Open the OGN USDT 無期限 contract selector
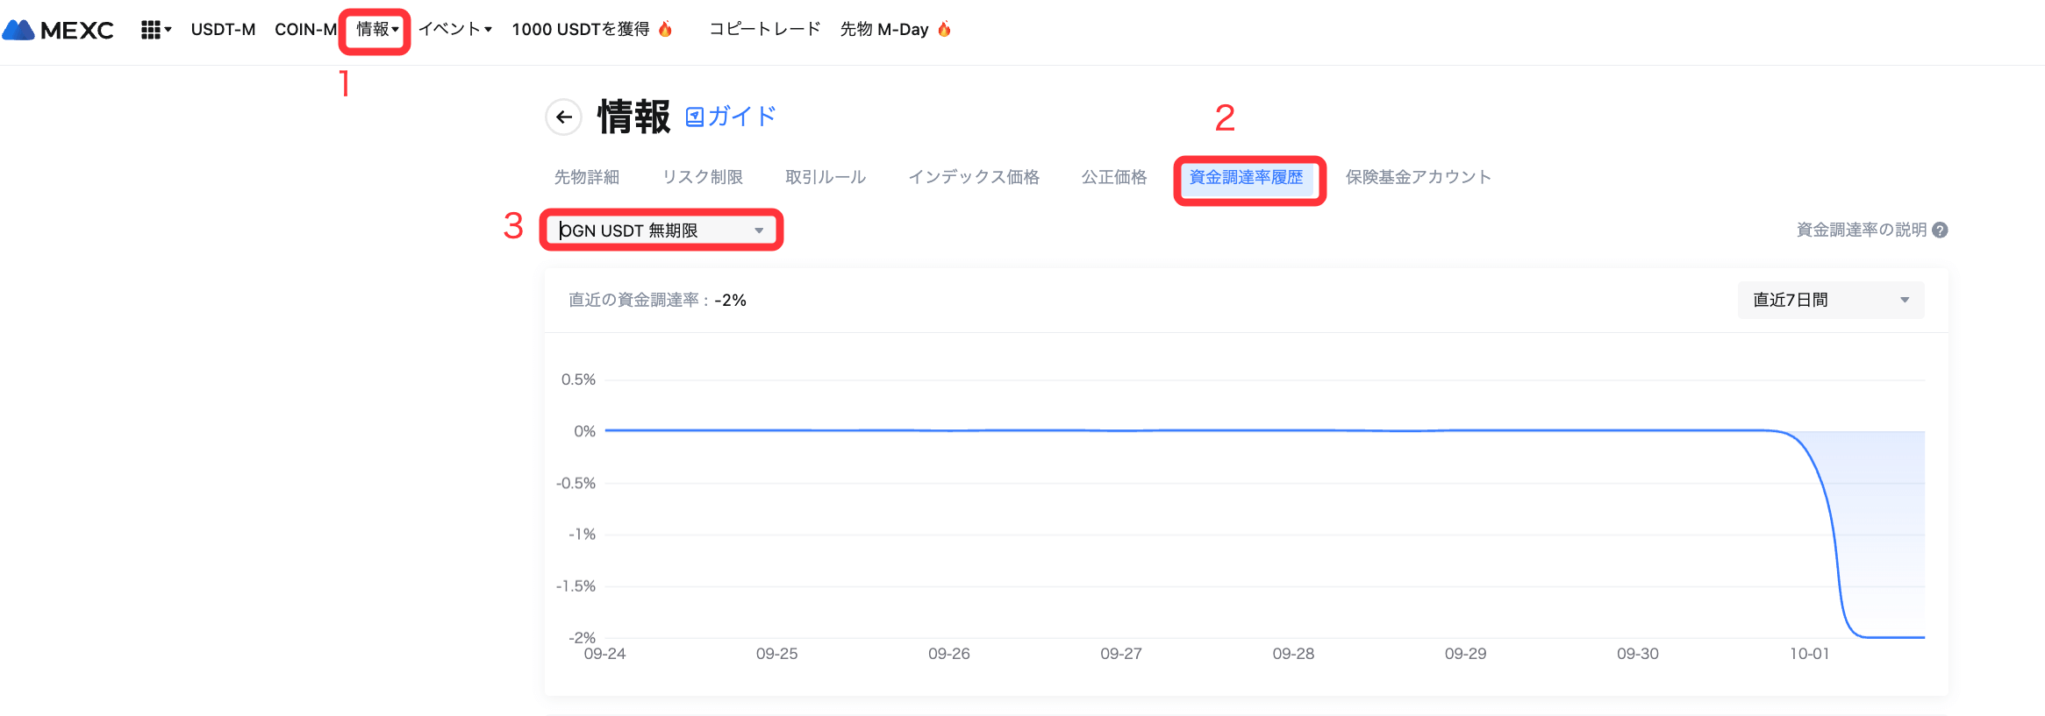The height and width of the screenshot is (716, 2045). 661,230
